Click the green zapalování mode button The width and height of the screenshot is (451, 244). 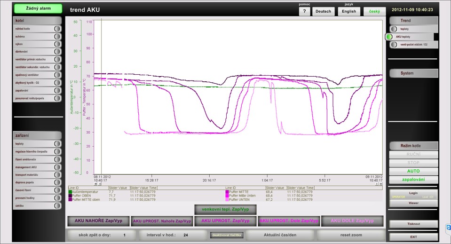click(x=413, y=179)
